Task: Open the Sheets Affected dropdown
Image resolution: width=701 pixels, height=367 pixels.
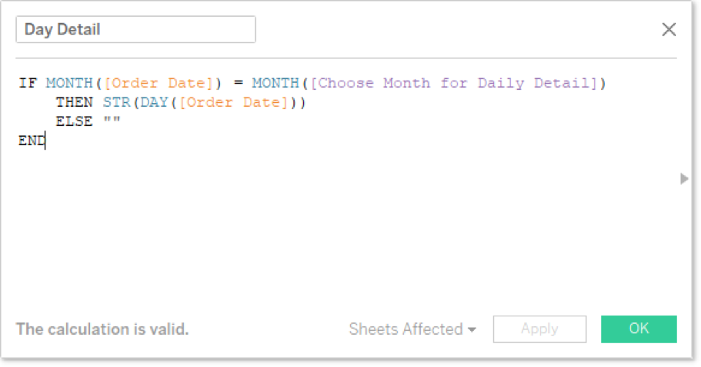Action: [x=412, y=329]
